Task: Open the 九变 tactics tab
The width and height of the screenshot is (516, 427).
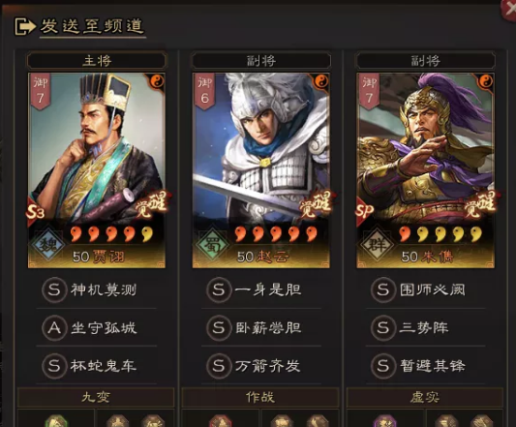Action: click(x=96, y=397)
